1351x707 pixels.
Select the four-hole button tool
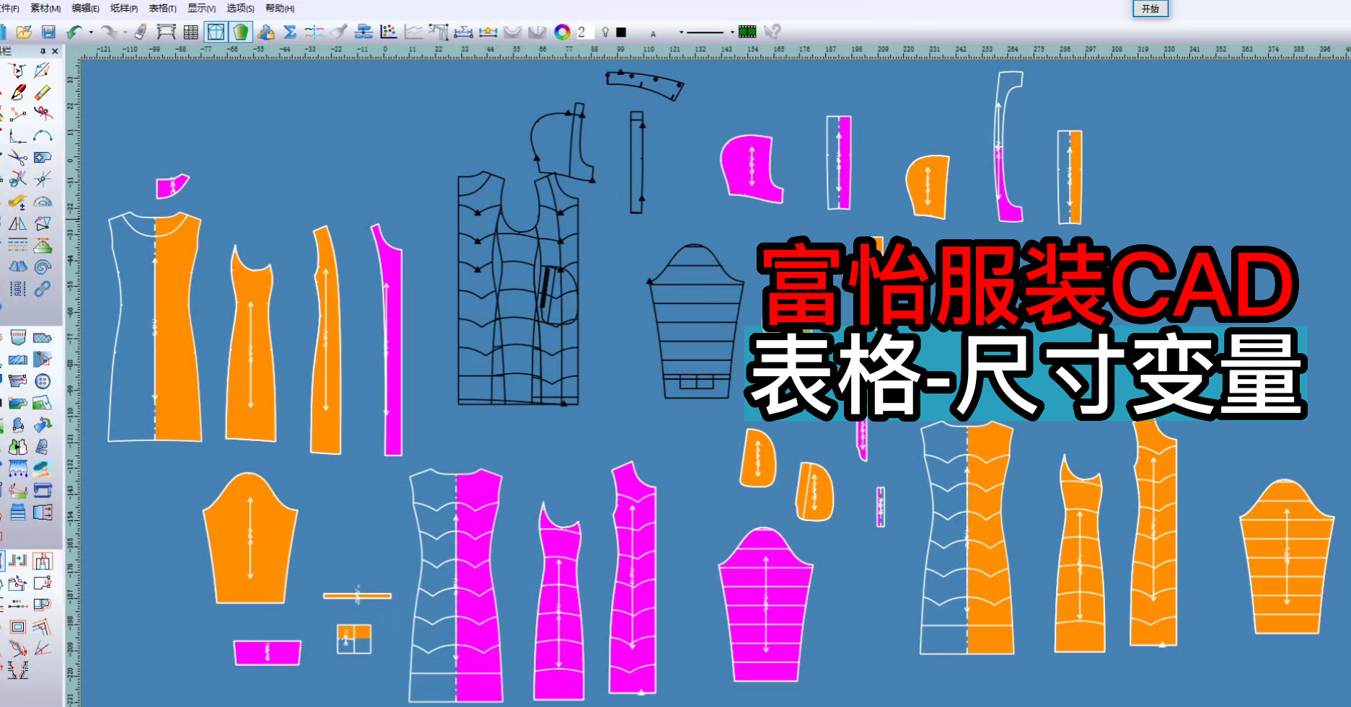point(43,381)
